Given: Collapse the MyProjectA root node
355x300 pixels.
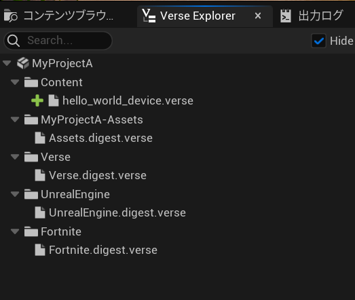Looking at the screenshot, I should [7, 63].
